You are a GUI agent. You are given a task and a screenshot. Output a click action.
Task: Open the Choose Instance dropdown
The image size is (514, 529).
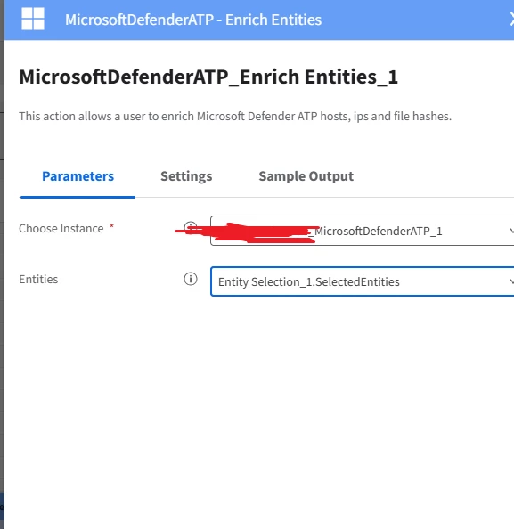(363, 231)
